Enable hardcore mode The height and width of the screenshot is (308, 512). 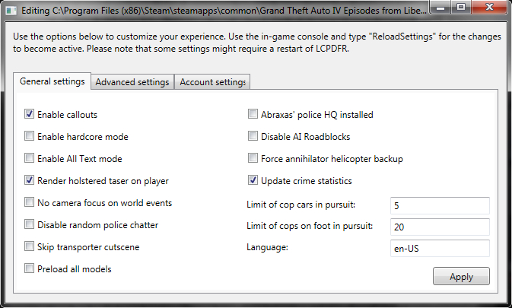(30, 137)
